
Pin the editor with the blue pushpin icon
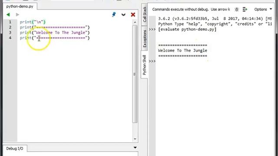(x=114, y=14)
